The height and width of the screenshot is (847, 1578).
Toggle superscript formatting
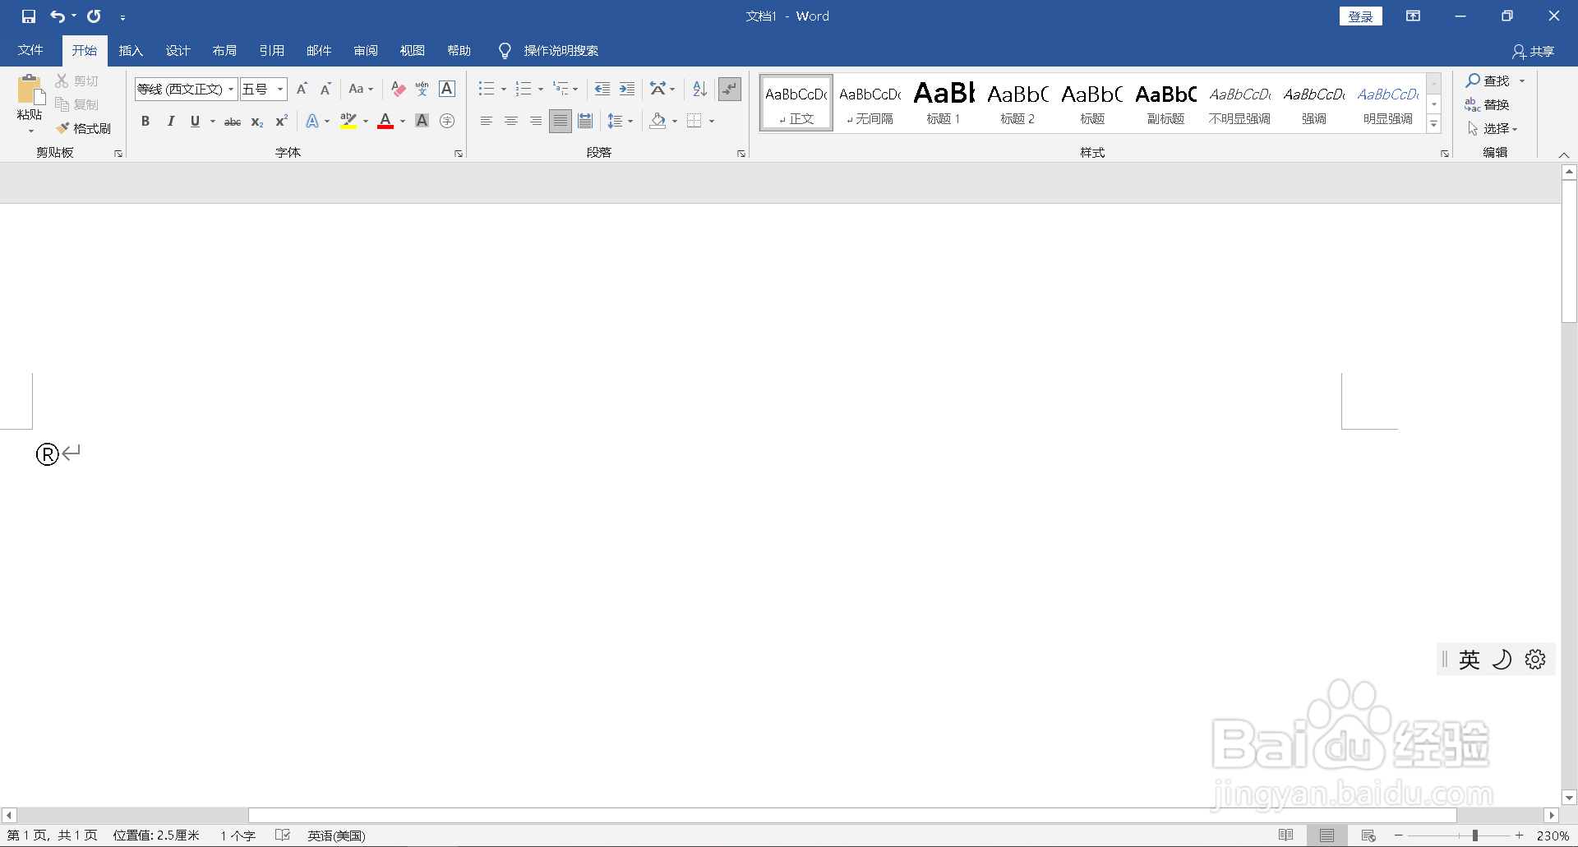(281, 121)
